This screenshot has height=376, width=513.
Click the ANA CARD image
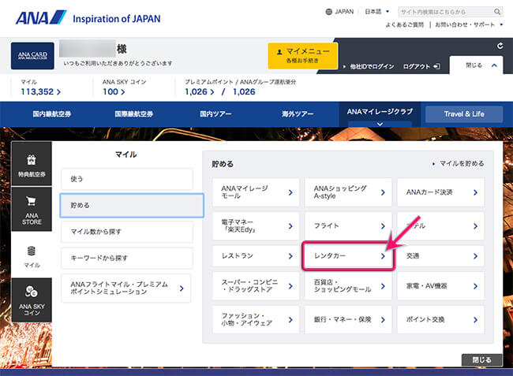click(32, 56)
